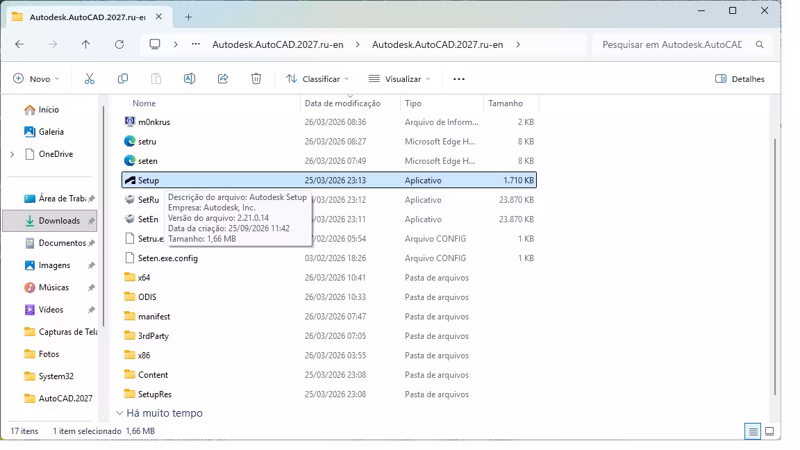Image resolution: width=800 pixels, height=450 pixels.
Task: Click the Rename icon in toolbar
Action: click(190, 78)
